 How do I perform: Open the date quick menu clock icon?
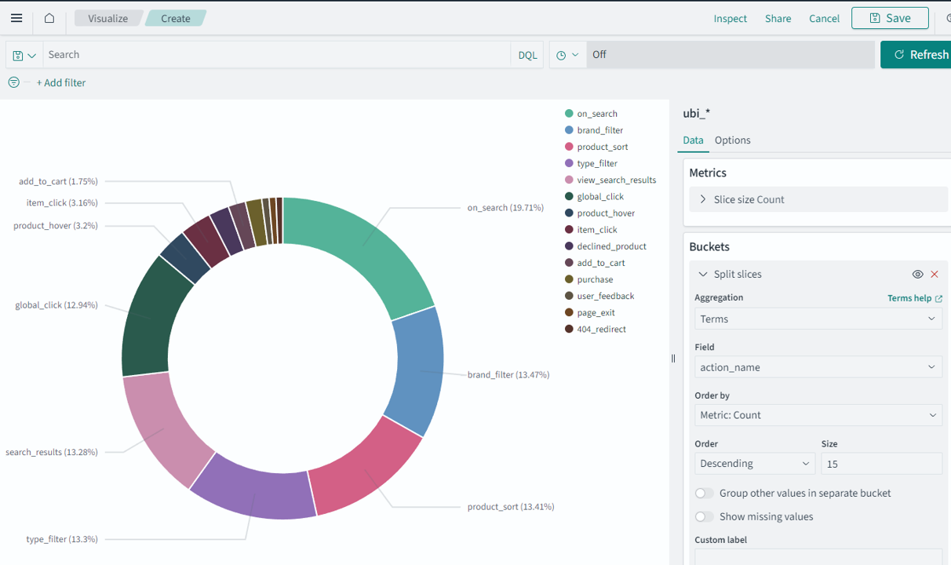pos(567,55)
